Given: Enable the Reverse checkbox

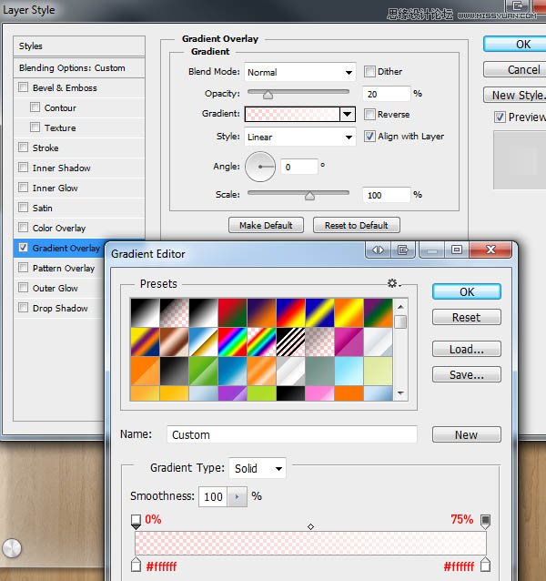Looking at the screenshot, I should tap(369, 114).
